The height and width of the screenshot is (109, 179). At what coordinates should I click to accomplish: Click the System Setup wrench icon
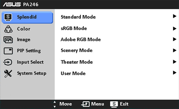click(8, 74)
